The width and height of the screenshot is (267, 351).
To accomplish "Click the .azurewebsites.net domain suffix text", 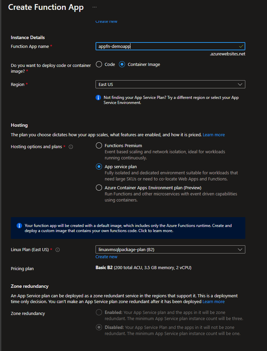I will (x=227, y=54).
